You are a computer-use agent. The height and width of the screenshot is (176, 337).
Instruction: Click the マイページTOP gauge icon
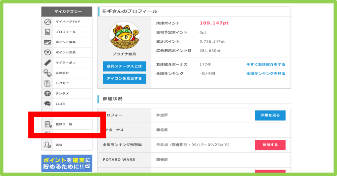(48, 21)
